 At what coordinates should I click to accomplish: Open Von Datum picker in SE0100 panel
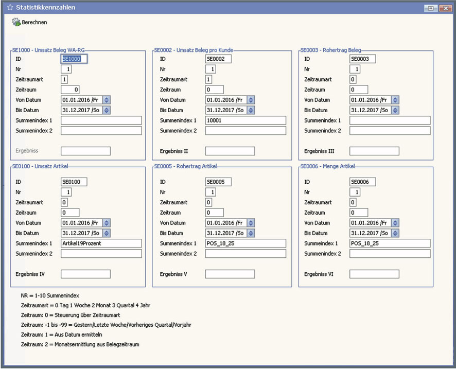(107, 223)
